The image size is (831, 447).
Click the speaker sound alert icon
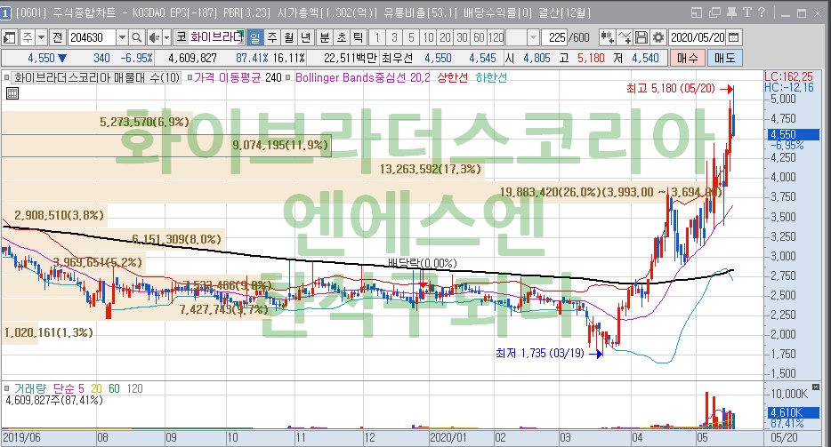[154, 37]
